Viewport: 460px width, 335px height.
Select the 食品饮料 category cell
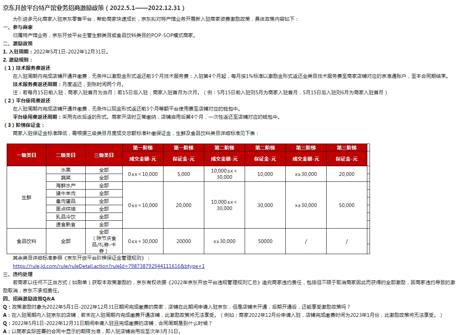(x=27, y=241)
